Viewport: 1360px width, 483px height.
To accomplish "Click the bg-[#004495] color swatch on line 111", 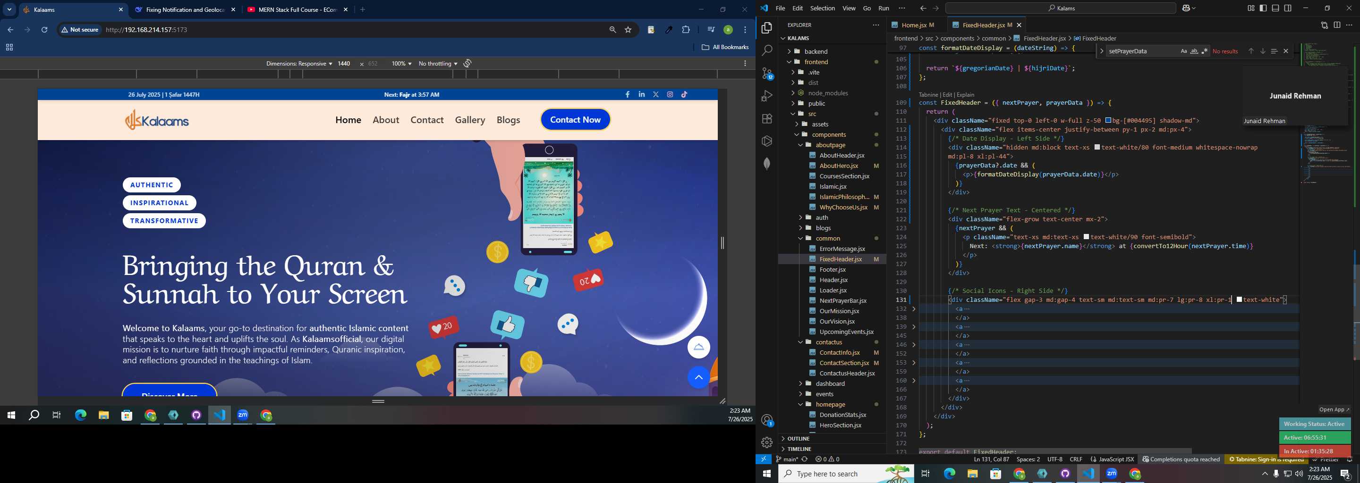I will (1109, 121).
